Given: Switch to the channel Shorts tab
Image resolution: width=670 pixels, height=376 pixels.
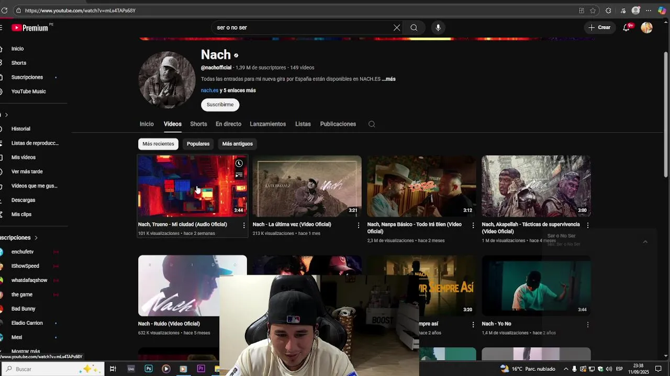Looking at the screenshot, I should click(x=198, y=124).
